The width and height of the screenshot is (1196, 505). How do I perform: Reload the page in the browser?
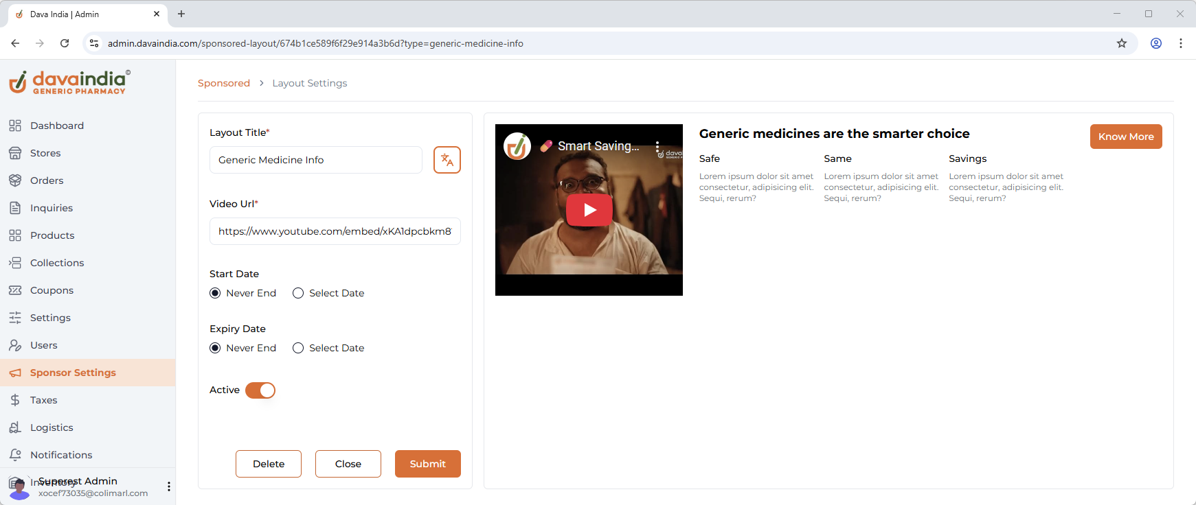click(65, 43)
